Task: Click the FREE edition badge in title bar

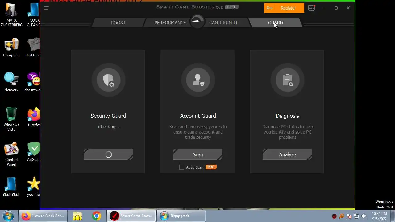Action: pyautogui.click(x=231, y=7)
